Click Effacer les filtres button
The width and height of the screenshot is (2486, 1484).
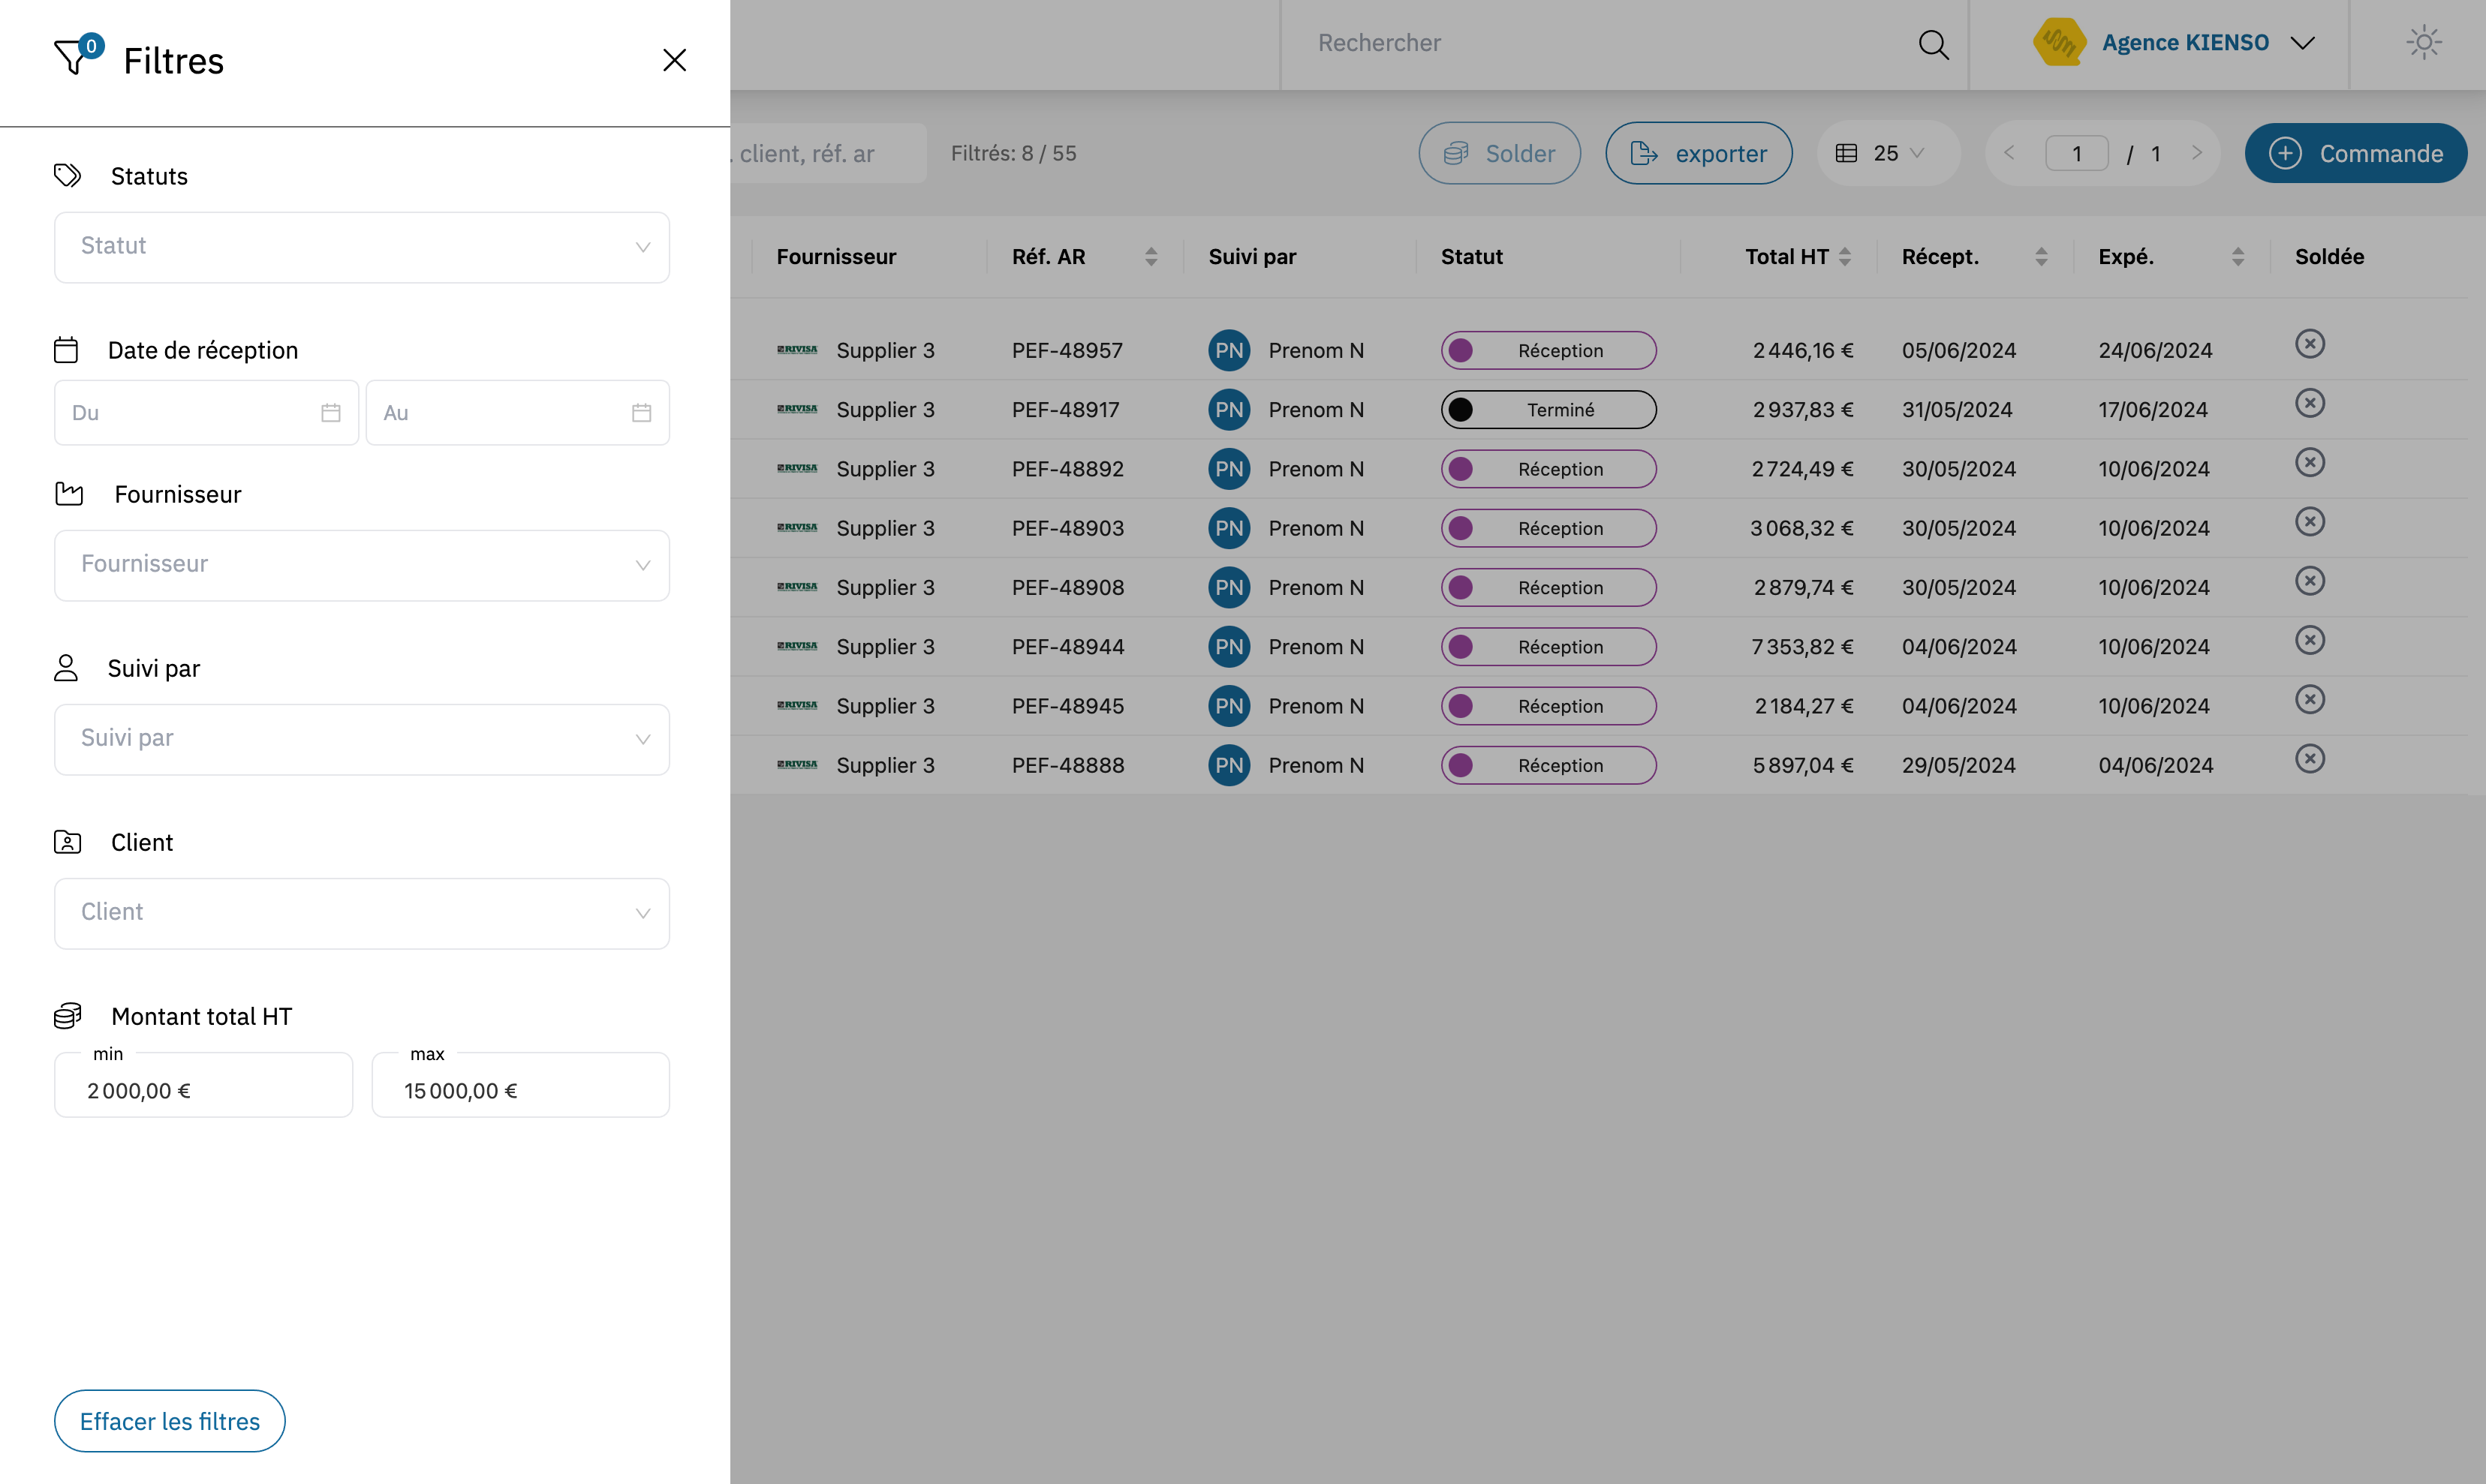(169, 1421)
